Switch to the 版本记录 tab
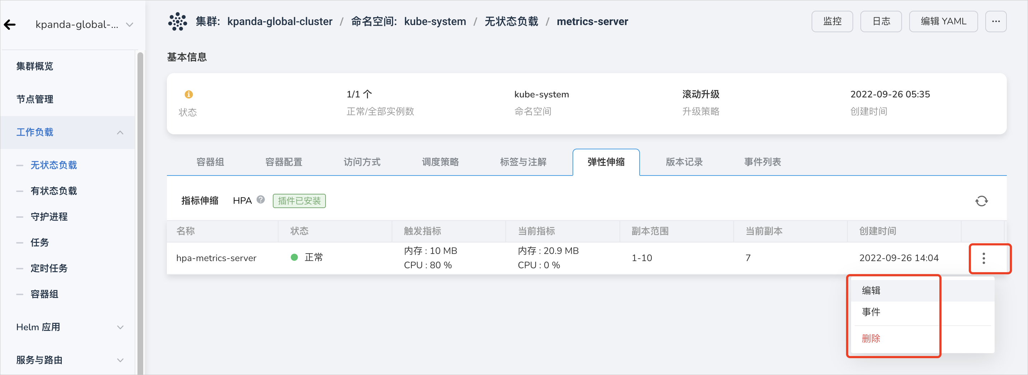1028x375 pixels. point(684,162)
